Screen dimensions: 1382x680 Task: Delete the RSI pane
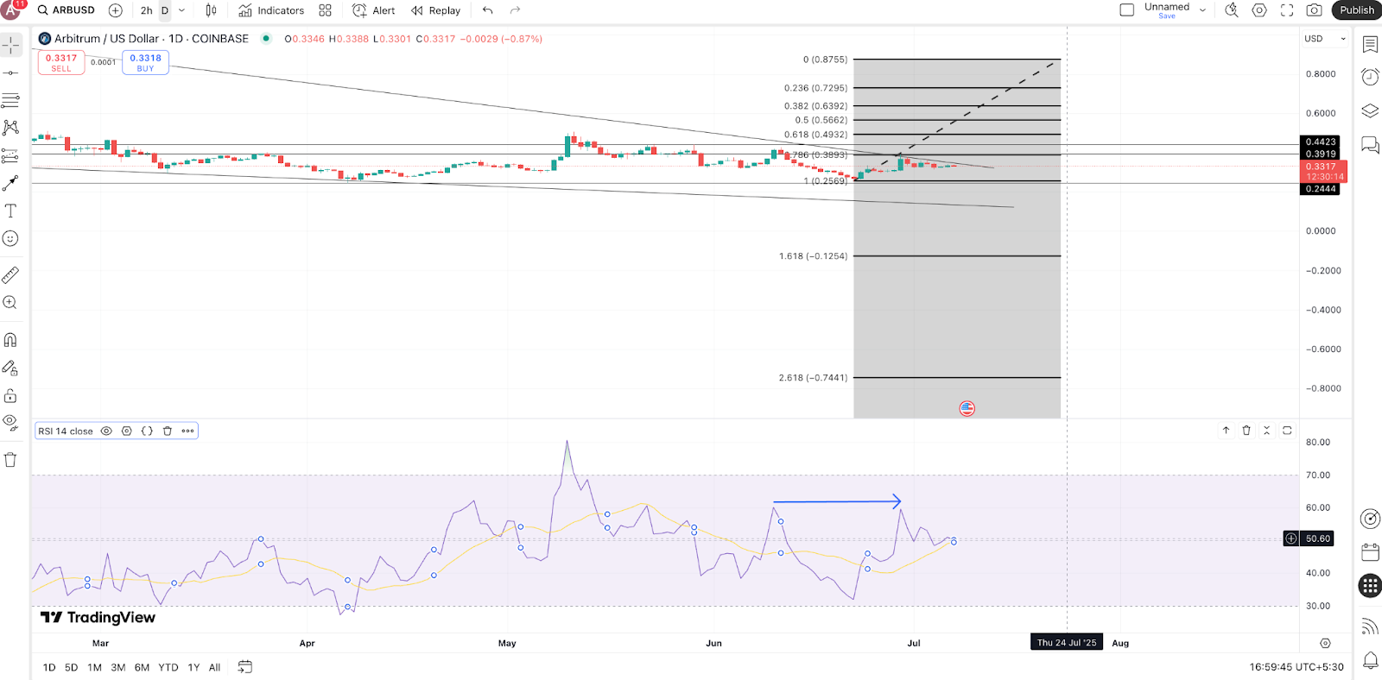[x=1246, y=430]
